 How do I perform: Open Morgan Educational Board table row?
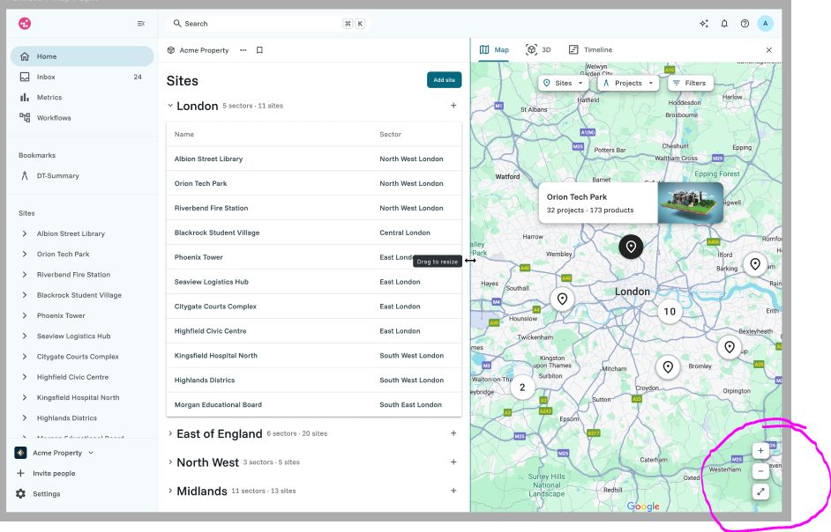tap(314, 404)
